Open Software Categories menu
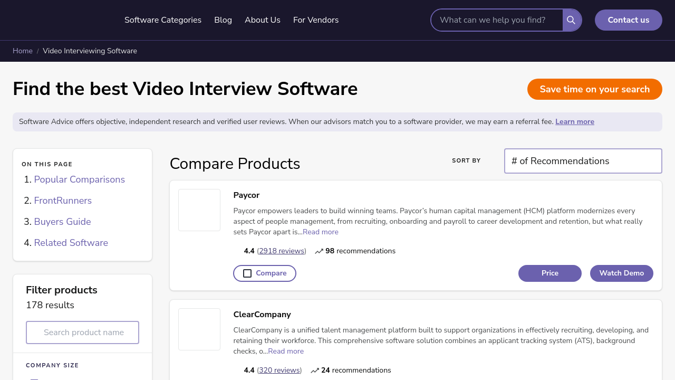 point(163,20)
